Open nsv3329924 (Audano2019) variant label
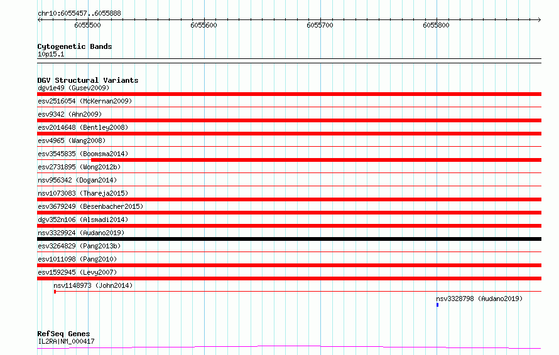Viewport: 559px width, 355px height. coord(81,233)
